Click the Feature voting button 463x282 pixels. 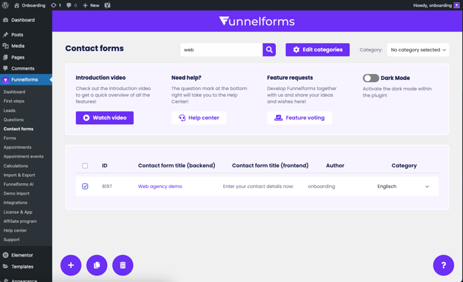pos(299,118)
